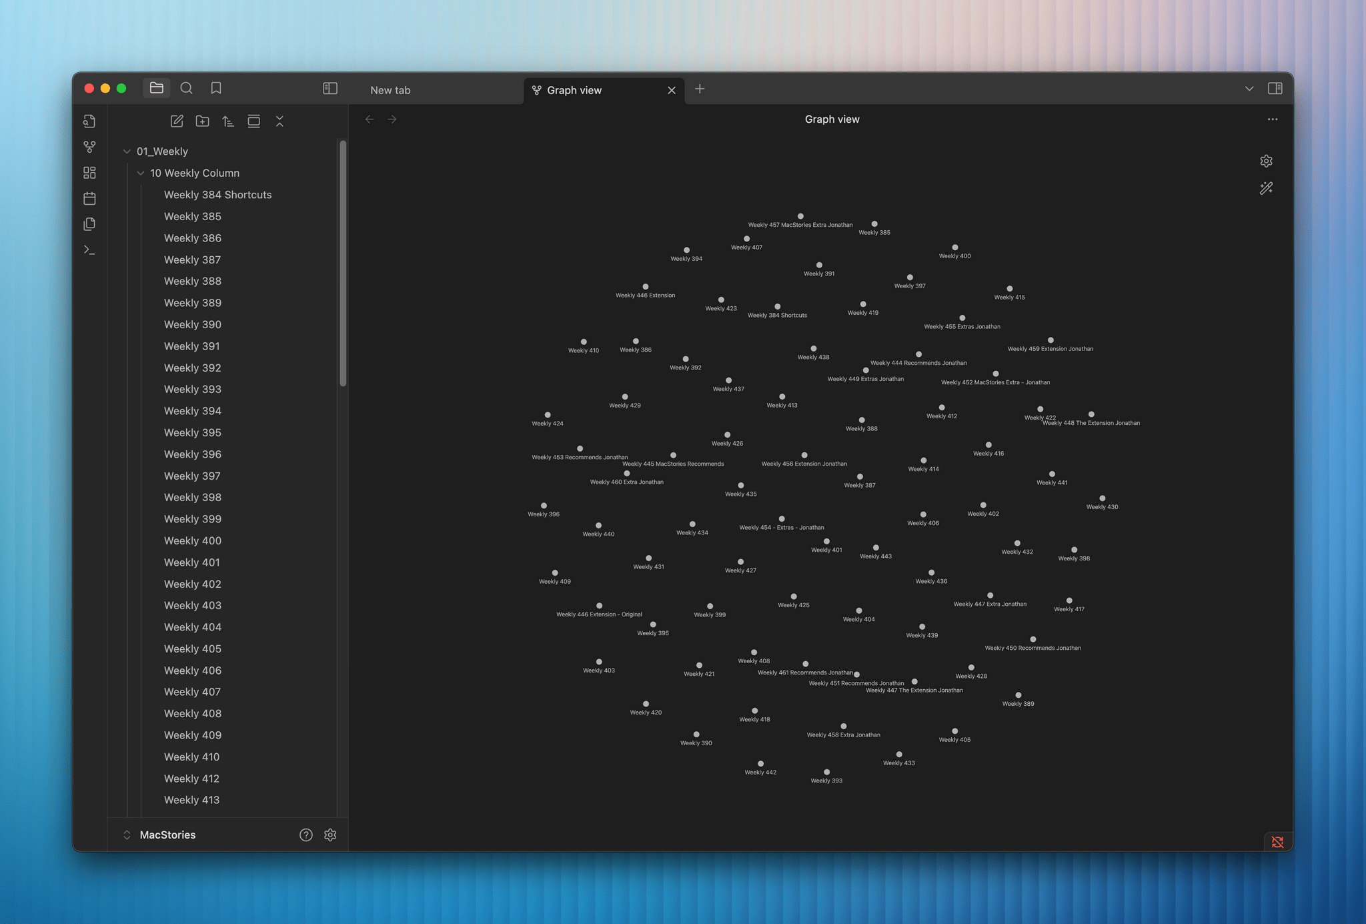Viewport: 1366px width, 924px height.
Task: Open Weekly 410 in file list
Action: (191, 757)
